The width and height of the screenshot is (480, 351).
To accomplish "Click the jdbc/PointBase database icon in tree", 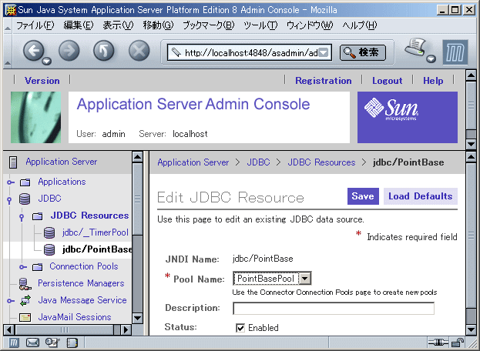I will click(49, 250).
